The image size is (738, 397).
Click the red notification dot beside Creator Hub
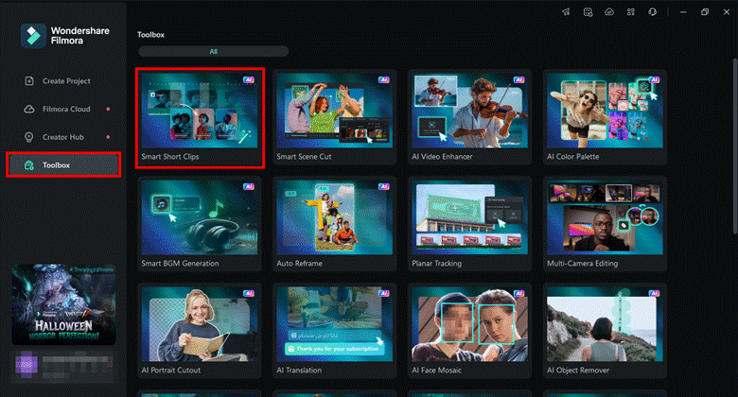point(108,137)
